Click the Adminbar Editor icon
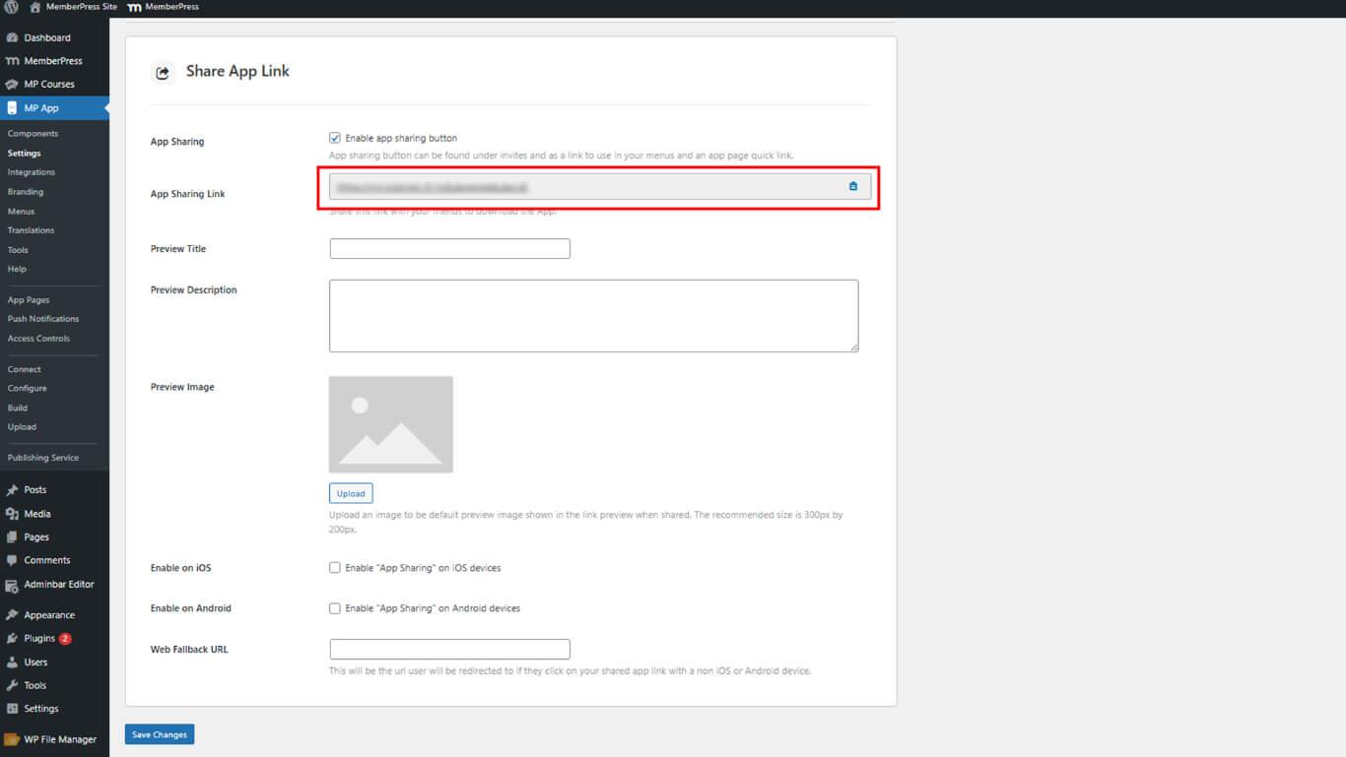 (12, 585)
